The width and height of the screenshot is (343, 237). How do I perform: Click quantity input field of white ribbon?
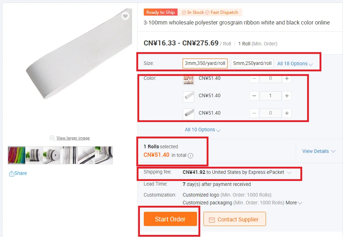click(x=270, y=96)
